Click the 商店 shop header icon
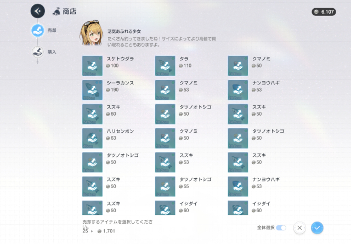Image resolution: width=351 pixels, height=244 pixels. coord(56,11)
